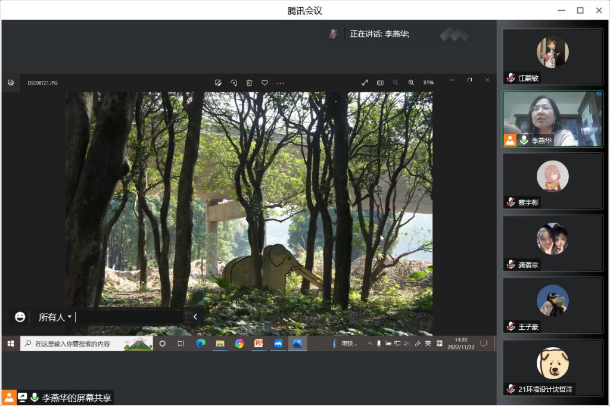
Task: Open the 所有人 recipient dropdown
Action: click(55, 317)
